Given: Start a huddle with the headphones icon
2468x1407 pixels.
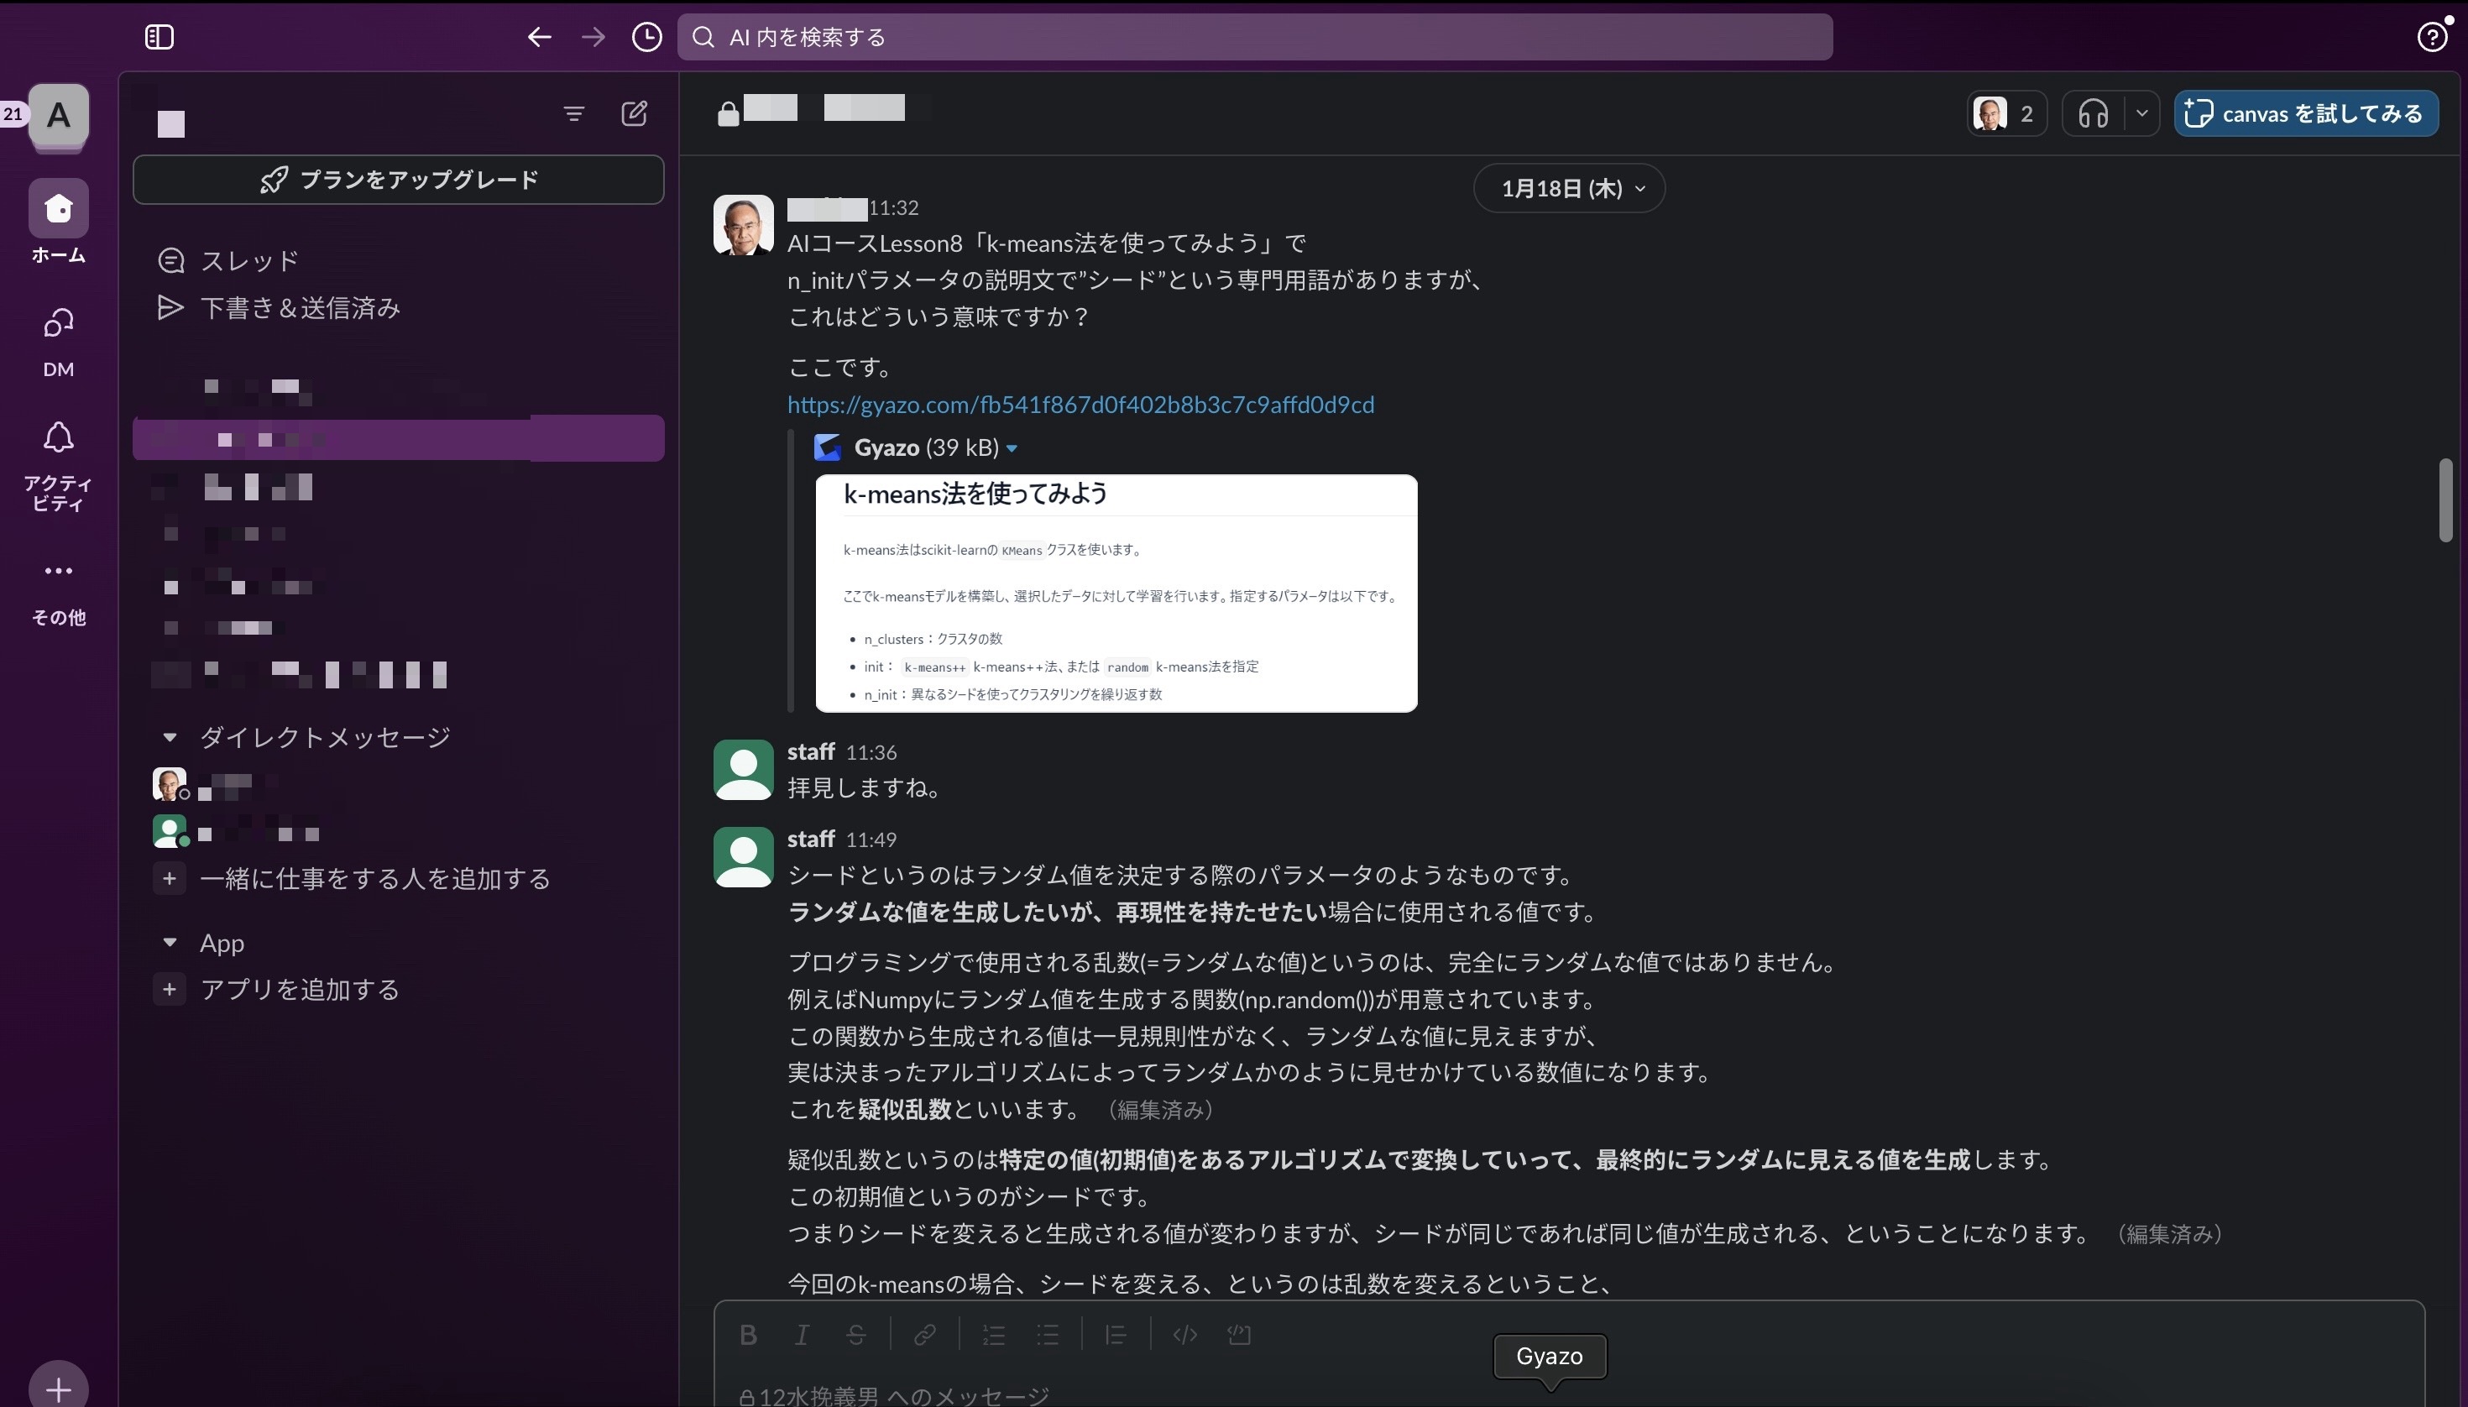Looking at the screenshot, I should 2093,113.
